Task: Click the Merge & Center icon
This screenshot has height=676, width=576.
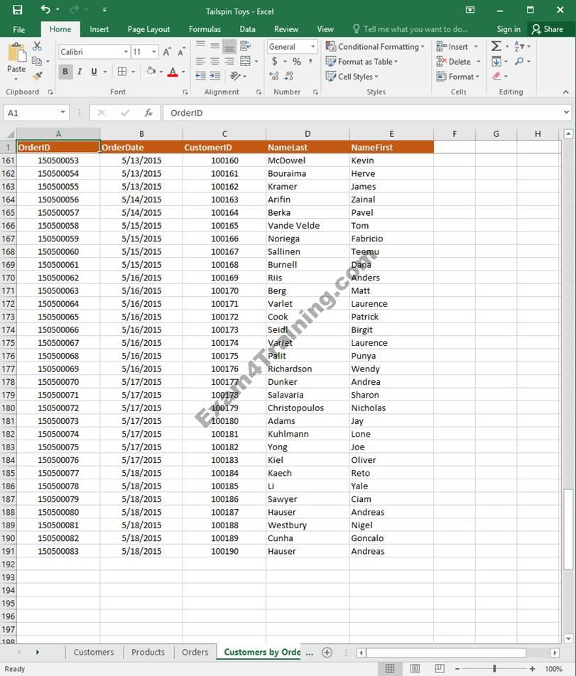Action: [246, 61]
